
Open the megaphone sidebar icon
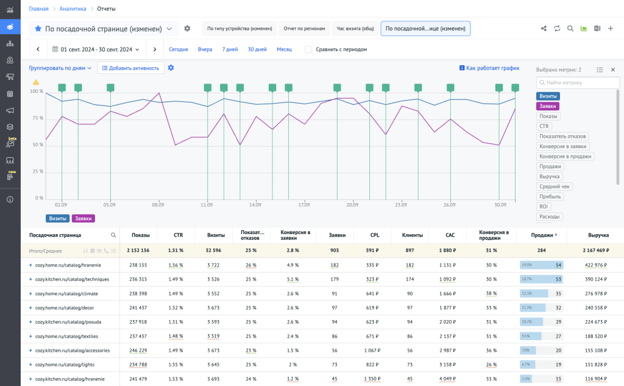10,110
